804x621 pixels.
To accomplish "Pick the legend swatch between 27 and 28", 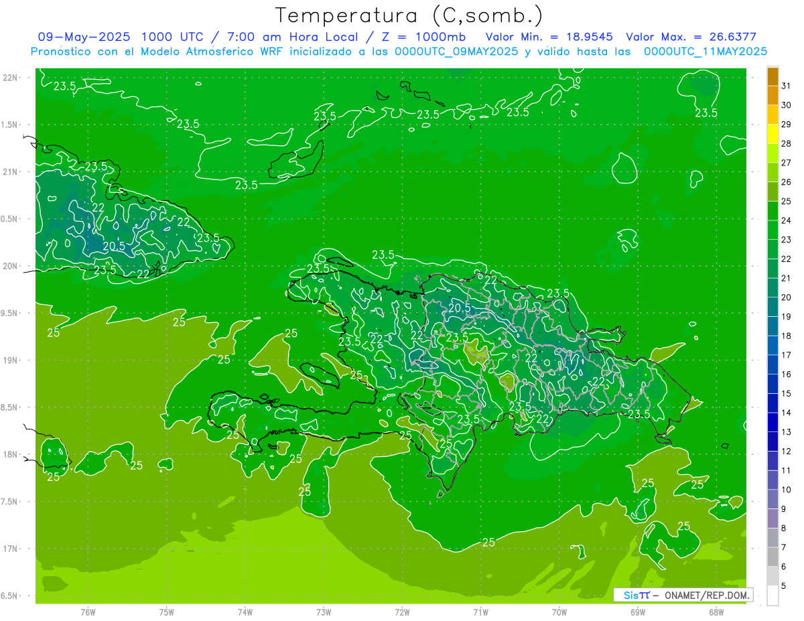I will point(773,153).
